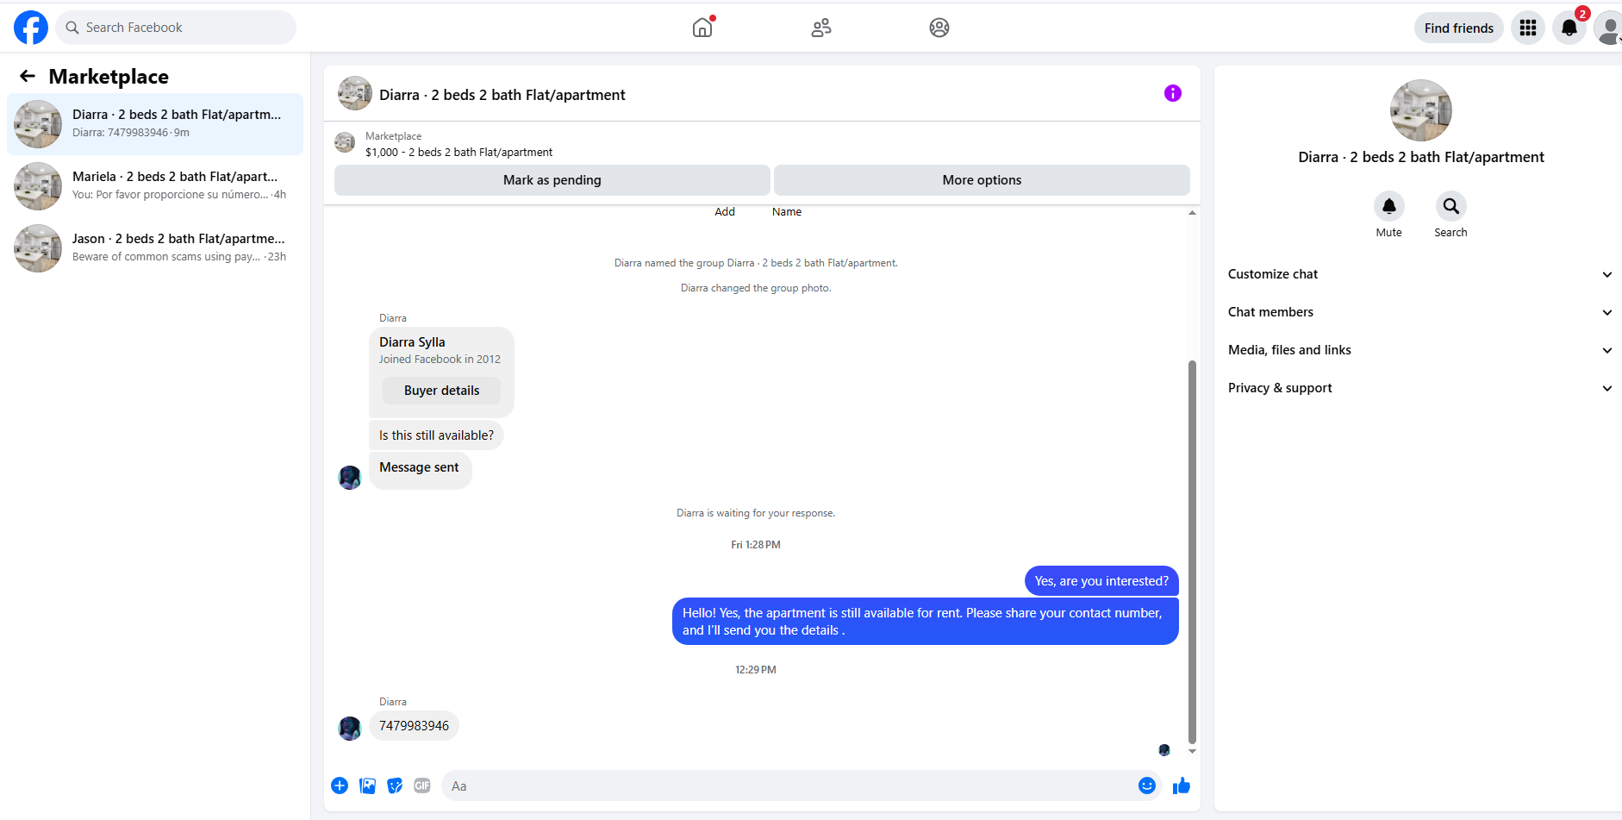Open more actions plus icon
1622x820 pixels.
pos(340,786)
